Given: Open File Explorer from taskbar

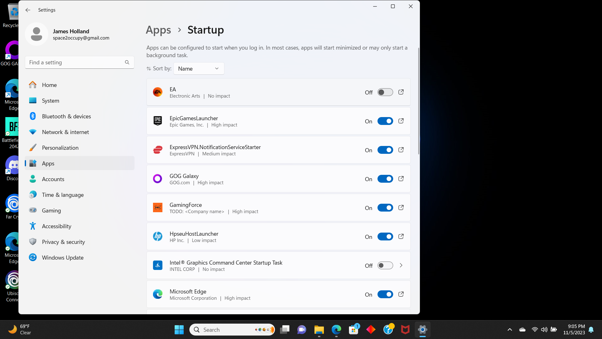Looking at the screenshot, I should click(x=319, y=330).
